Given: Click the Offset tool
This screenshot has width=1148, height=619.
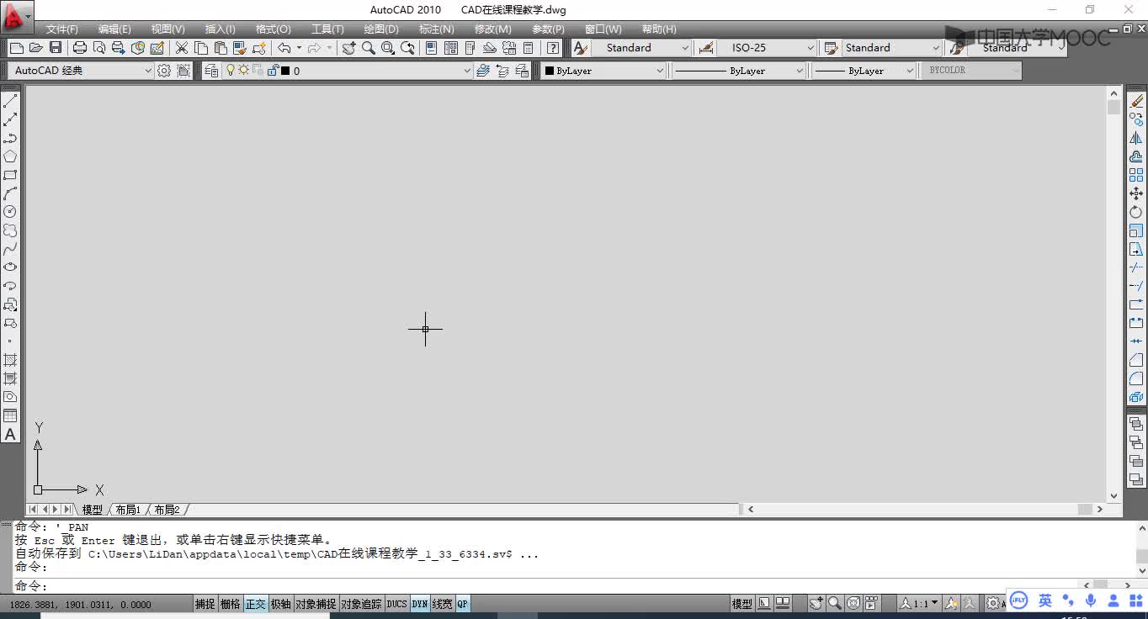Looking at the screenshot, I should click(x=1136, y=156).
